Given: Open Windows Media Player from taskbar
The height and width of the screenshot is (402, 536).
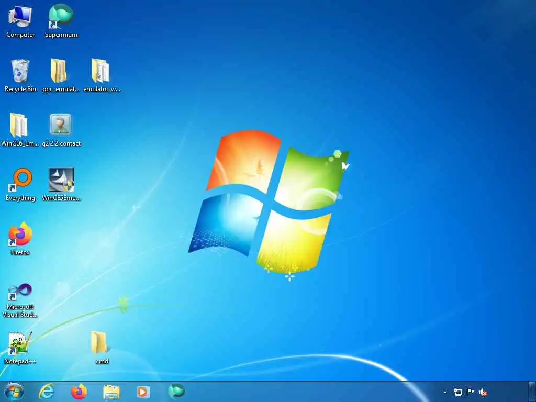Looking at the screenshot, I should 143,392.
